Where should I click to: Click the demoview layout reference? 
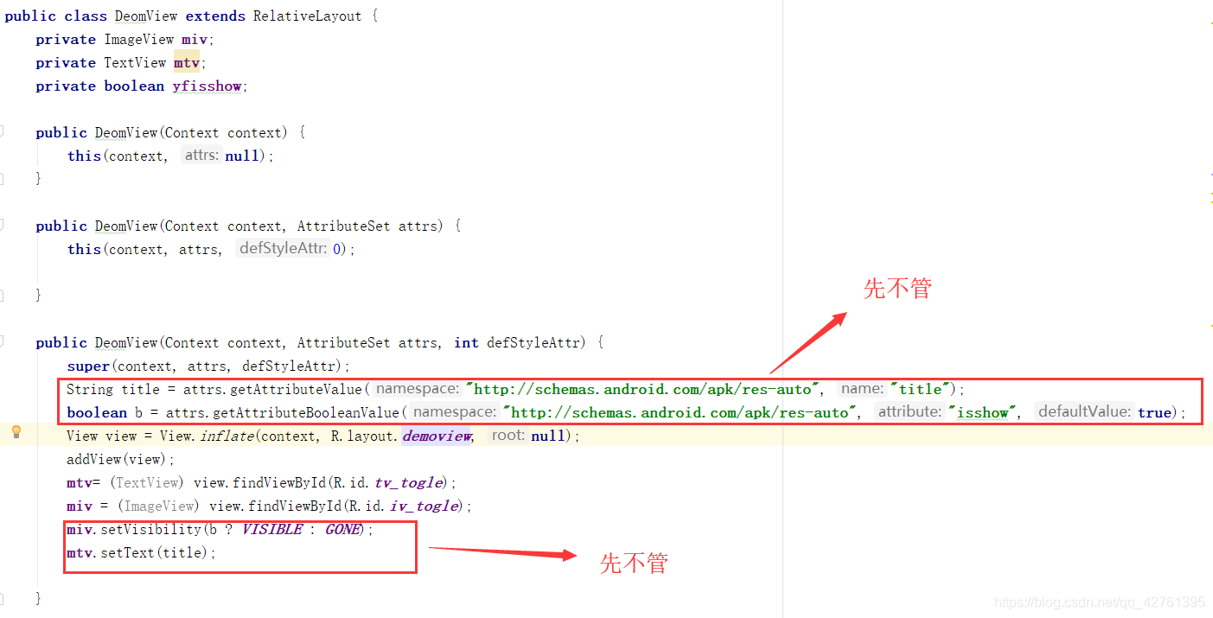[x=437, y=436]
